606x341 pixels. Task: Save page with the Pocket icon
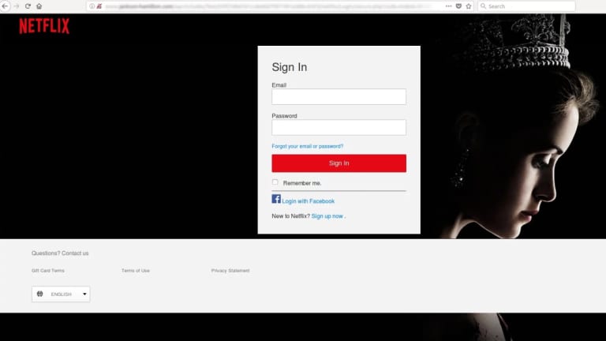(458, 6)
